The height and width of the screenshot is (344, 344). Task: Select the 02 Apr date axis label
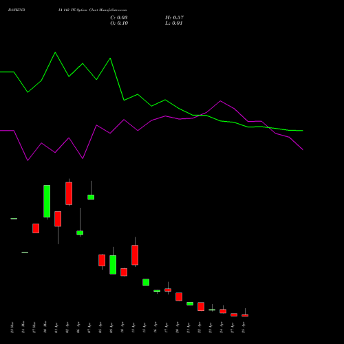67,327
